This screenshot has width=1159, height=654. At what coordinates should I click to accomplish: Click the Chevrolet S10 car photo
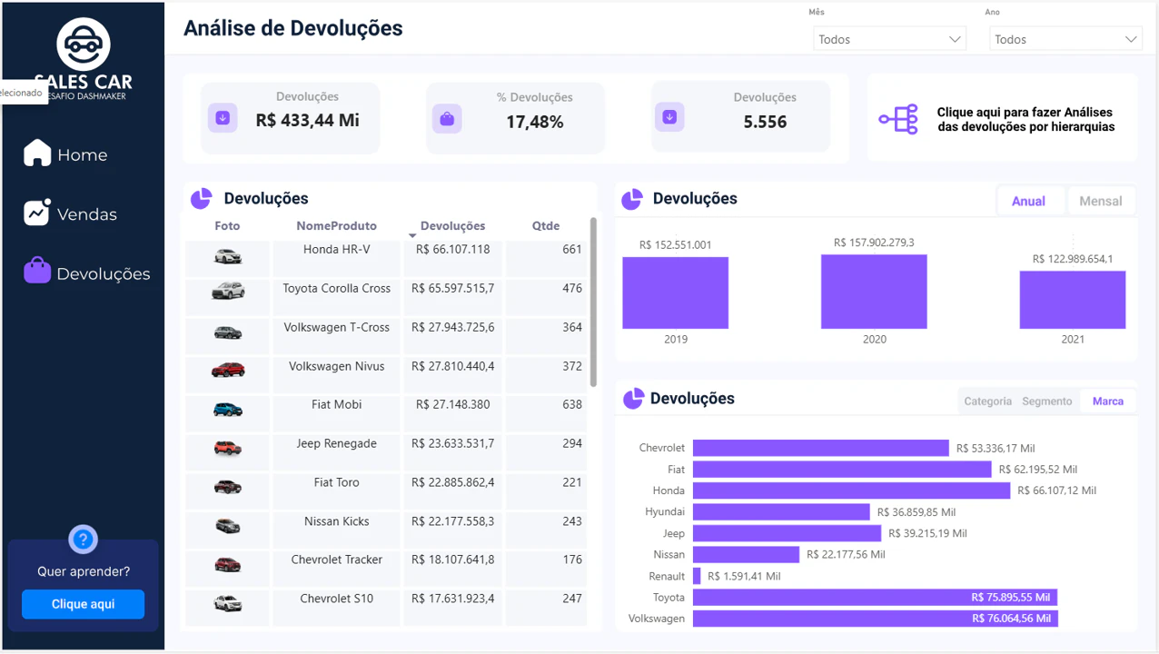point(228,603)
